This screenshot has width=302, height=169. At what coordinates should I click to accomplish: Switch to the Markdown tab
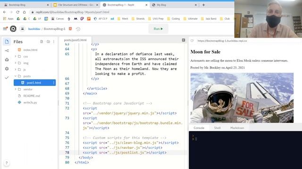click(237, 128)
